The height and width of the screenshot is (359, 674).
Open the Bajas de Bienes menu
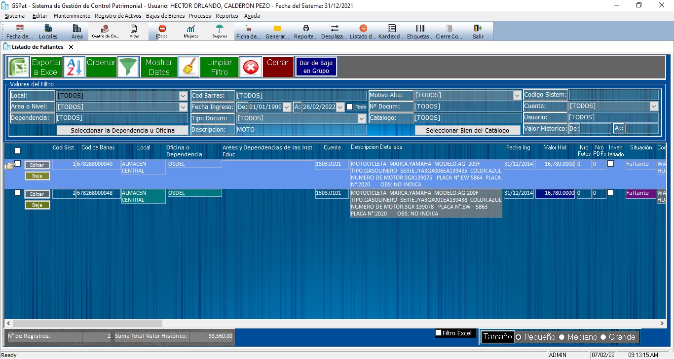[x=166, y=16]
